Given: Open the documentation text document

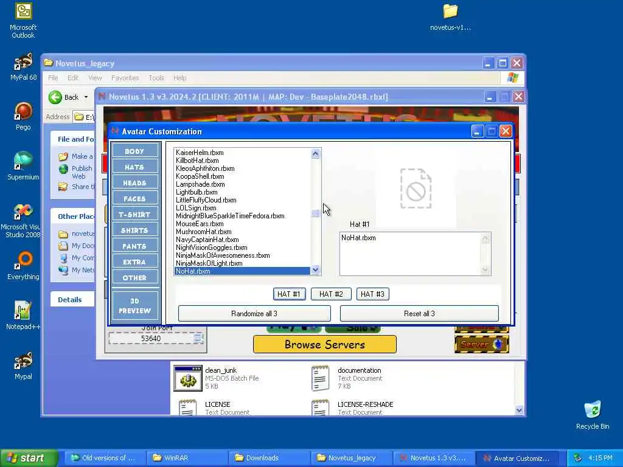Looking at the screenshot, I should [346, 378].
